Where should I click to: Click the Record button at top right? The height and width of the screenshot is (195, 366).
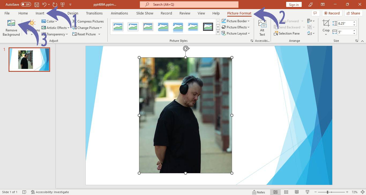point(332,13)
